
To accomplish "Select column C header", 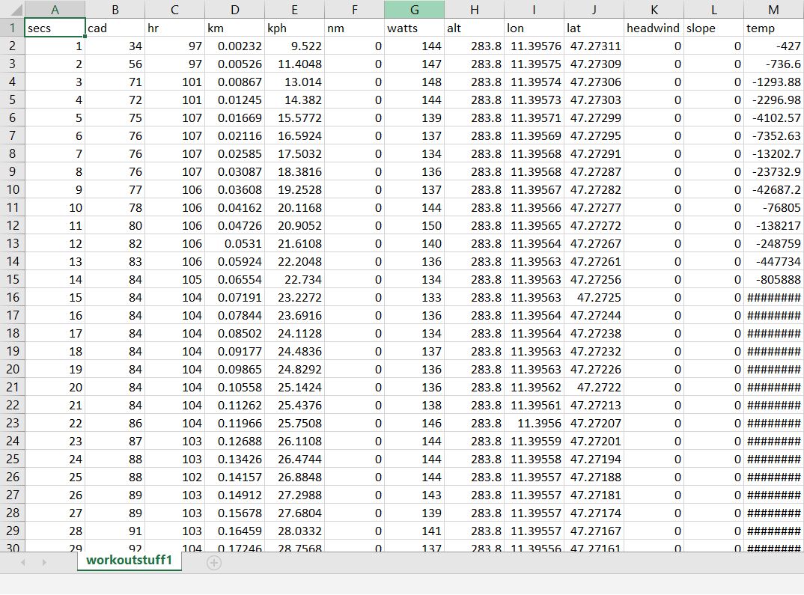I will 175,10.
